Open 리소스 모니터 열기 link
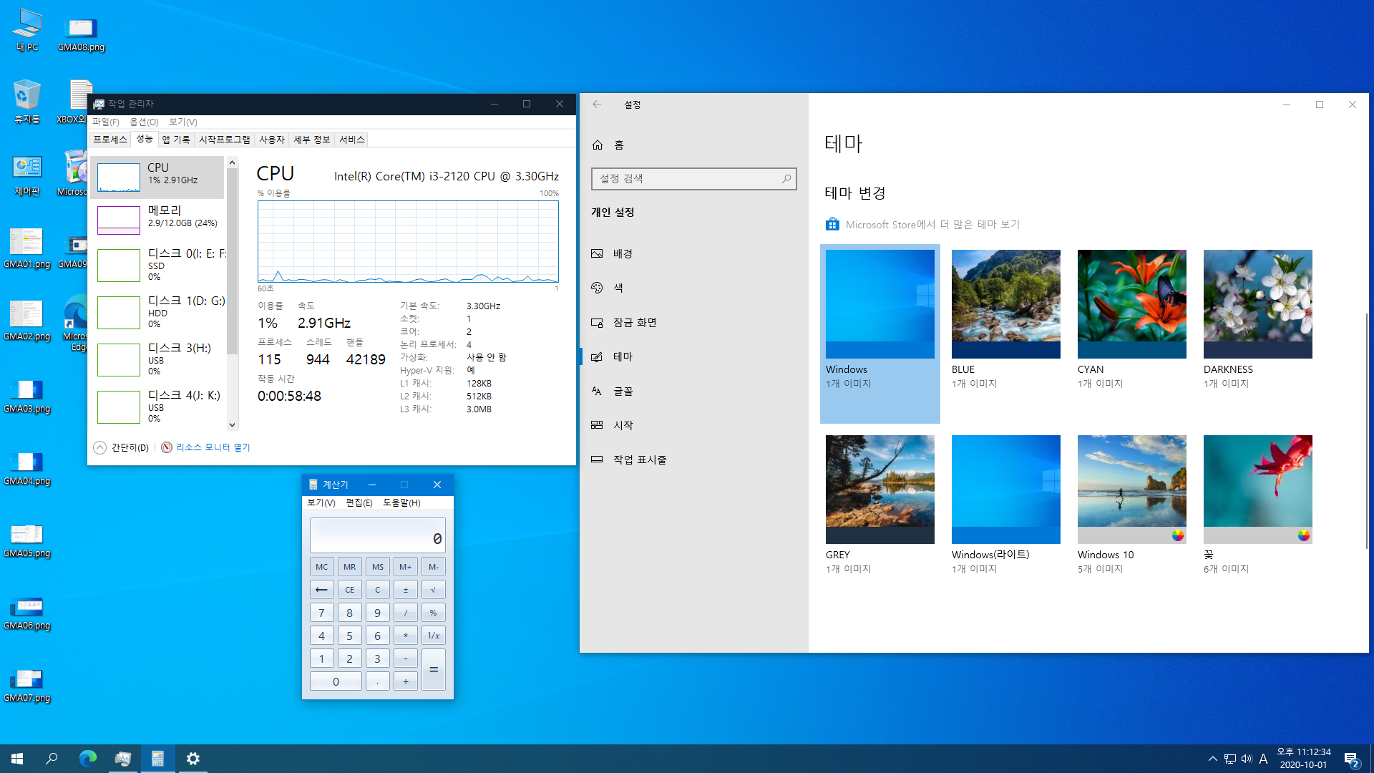The width and height of the screenshot is (1374, 773). point(213,447)
